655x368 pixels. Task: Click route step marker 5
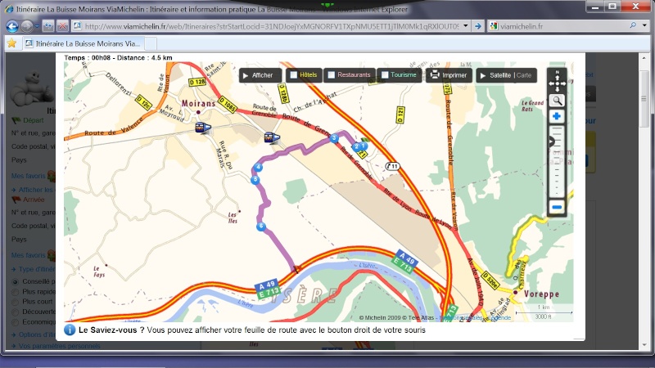click(x=255, y=180)
